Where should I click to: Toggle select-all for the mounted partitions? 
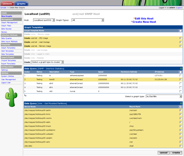(x=180, y=107)
